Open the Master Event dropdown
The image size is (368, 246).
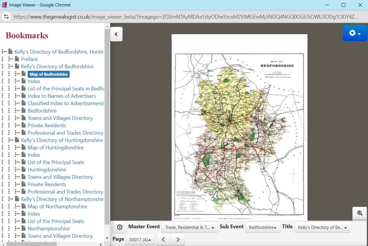(x=190, y=227)
